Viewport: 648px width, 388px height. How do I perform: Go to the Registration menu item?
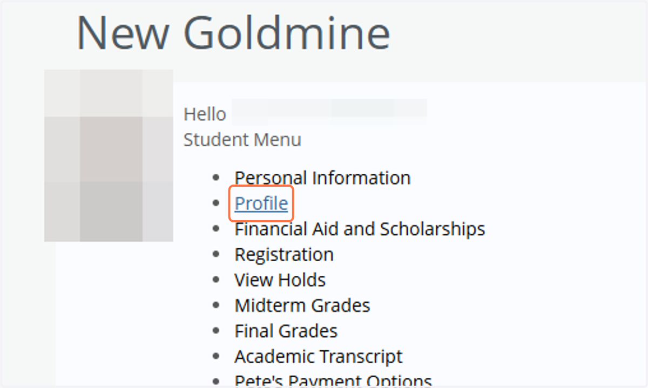click(284, 255)
